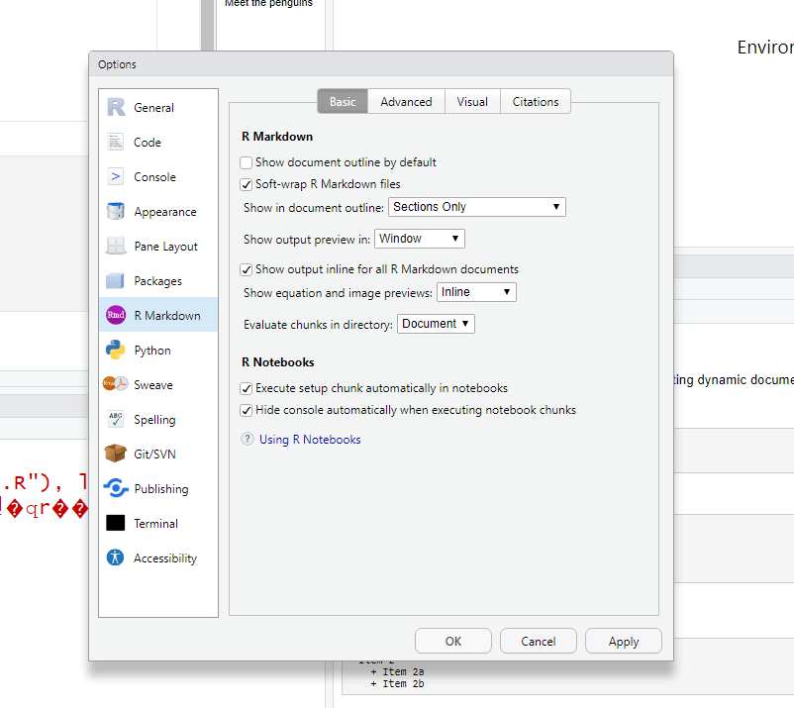The height and width of the screenshot is (708, 794).
Task: Open the Accessibility person icon
Action: click(x=116, y=557)
